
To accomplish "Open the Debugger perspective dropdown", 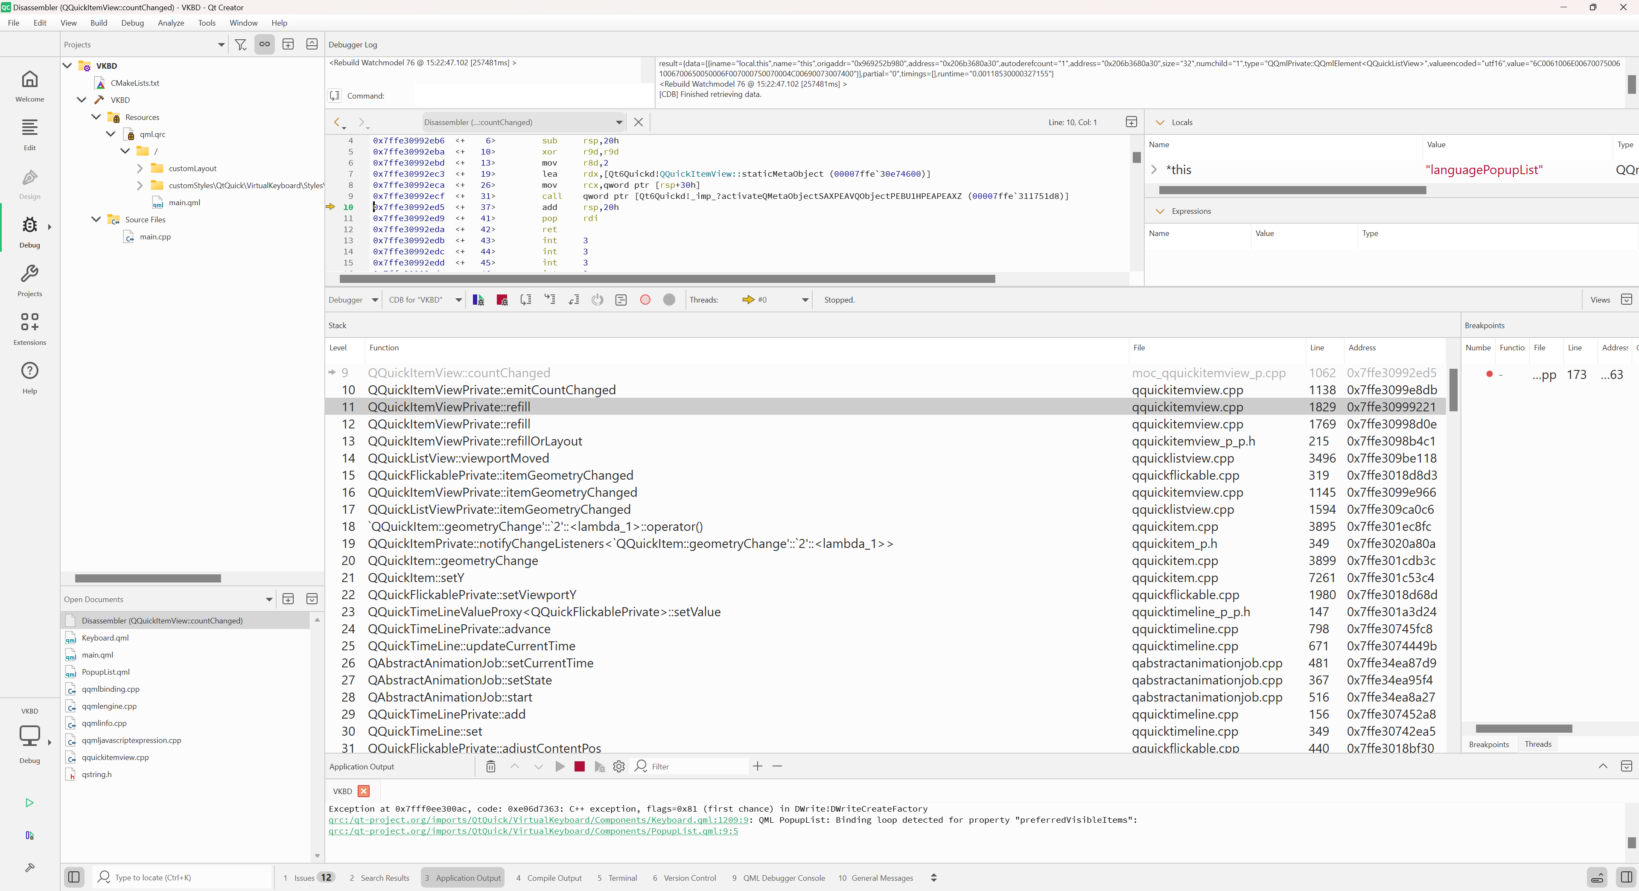I will (x=353, y=300).
